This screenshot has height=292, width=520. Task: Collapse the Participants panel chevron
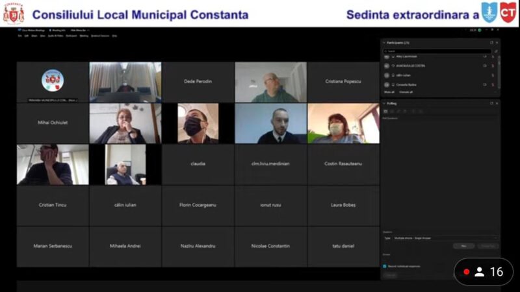(x=383, y=43)
